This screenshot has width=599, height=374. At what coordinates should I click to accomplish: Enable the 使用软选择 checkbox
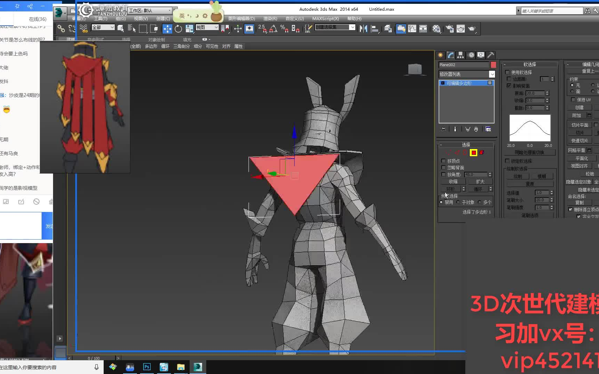point(507,72)
